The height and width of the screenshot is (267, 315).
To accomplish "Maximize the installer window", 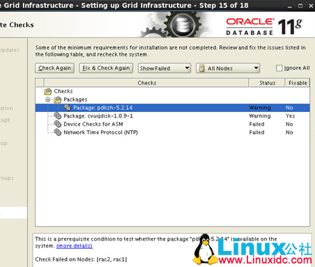I will click(300, 6).
